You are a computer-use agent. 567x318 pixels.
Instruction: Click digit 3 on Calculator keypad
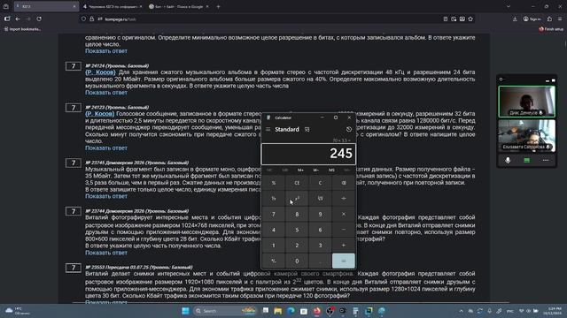pyautogui.click(x=320, y=246)
